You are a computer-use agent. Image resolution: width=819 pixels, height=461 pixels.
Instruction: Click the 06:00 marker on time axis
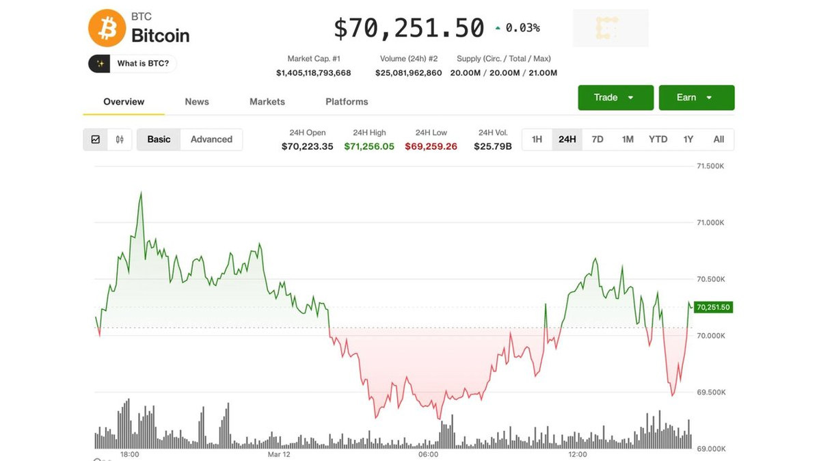click(x=428, y=454)
